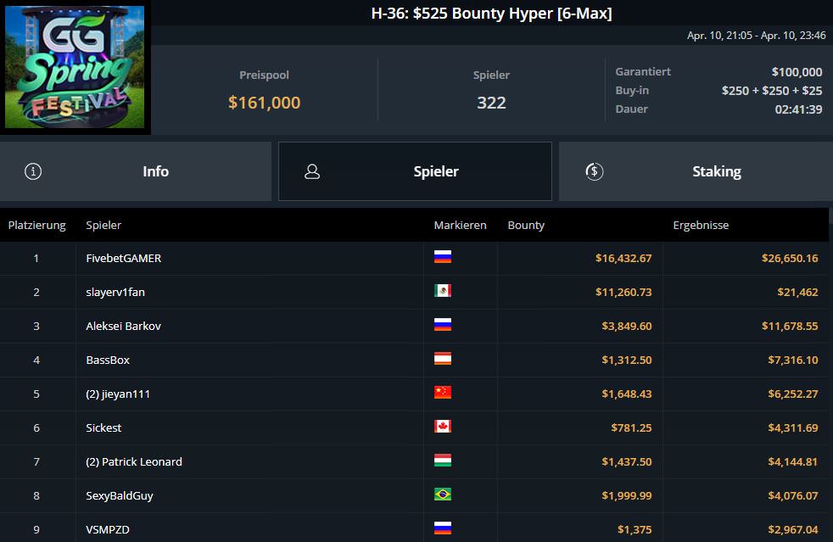
Task: Click the $161,000 Preispool amount
Action: click(x=264, y=103)
